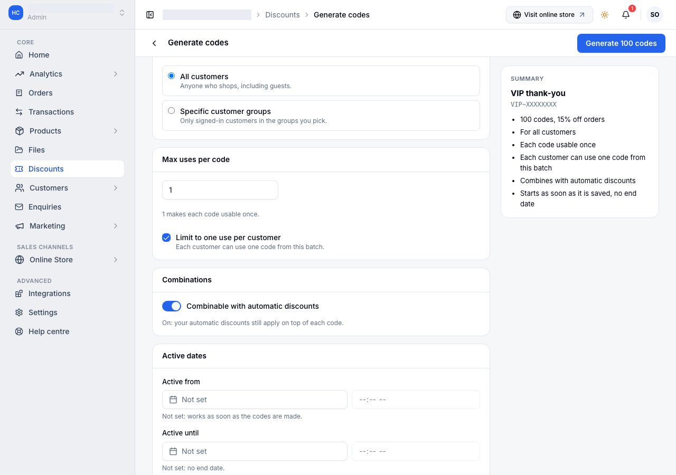676x475 pixels.
Task: Select Specific customer groups radio option
Action: tap(171, 111)
